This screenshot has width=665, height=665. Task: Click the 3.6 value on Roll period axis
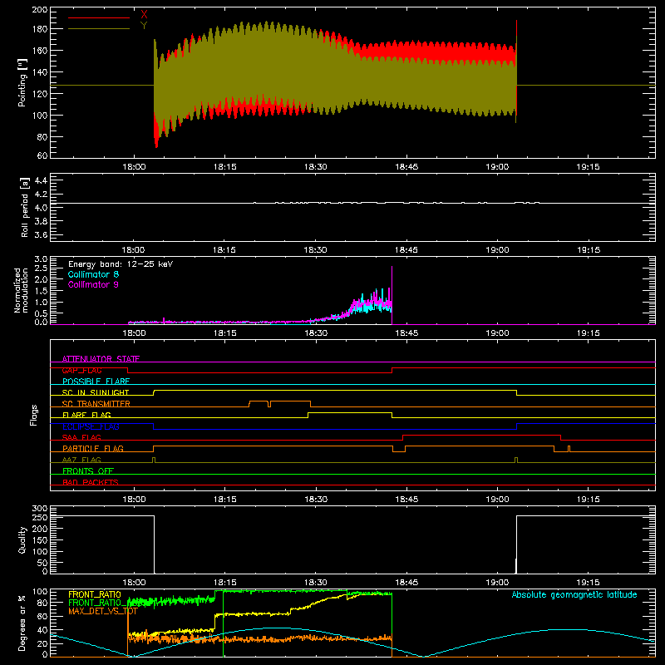pos(41,234)
